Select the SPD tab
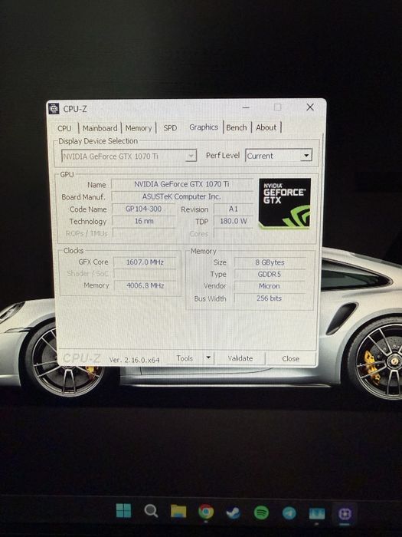402x537 pixels. click(170, 128)
